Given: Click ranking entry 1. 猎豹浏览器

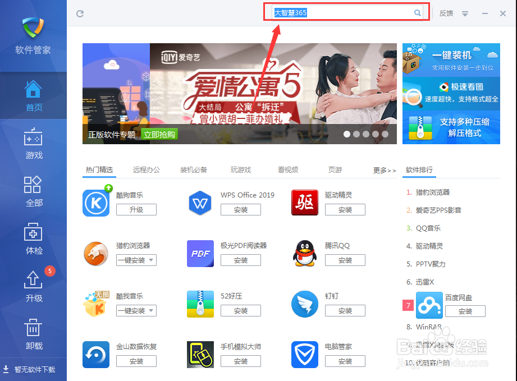Looking at the screenshot, I should [428, 192].
